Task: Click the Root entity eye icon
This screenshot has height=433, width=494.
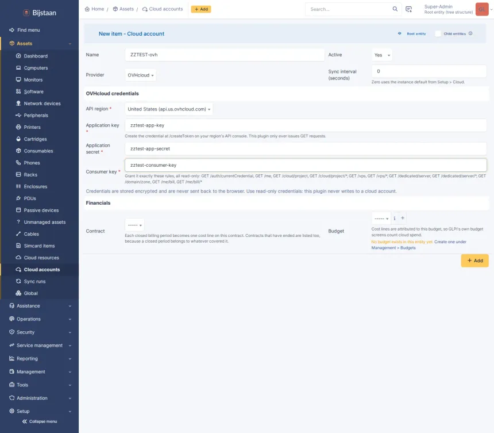Action: (x=399, y=33)
